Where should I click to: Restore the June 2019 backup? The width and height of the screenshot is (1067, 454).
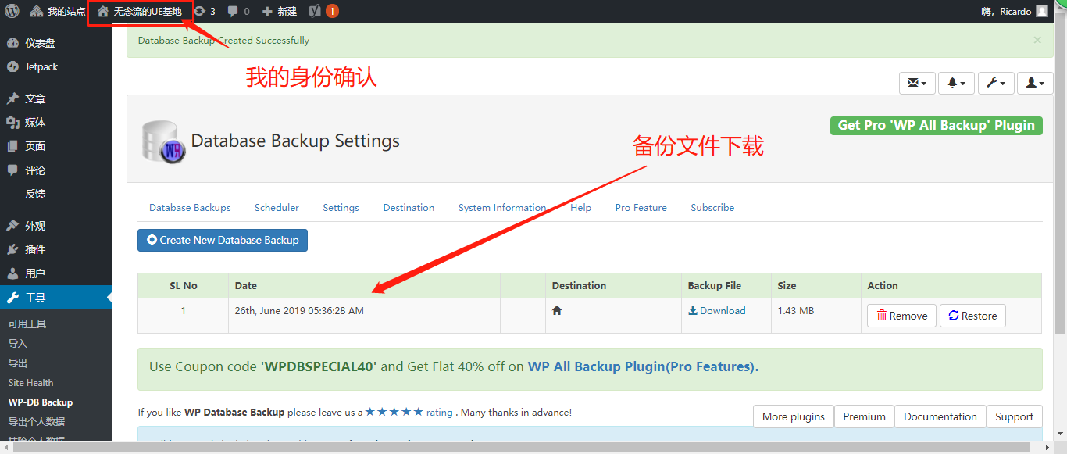click(972, 316)
